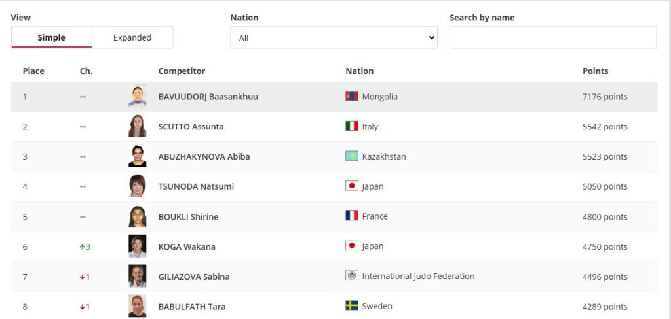Screen dimensions: 671x319
Task: Open SCUTTO Assunta competitor link
Action: (x=191, y=126)
